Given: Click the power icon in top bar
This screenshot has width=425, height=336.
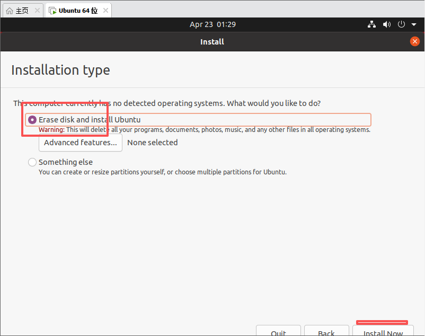Looking at the screenshot, I should coord(401,24).
